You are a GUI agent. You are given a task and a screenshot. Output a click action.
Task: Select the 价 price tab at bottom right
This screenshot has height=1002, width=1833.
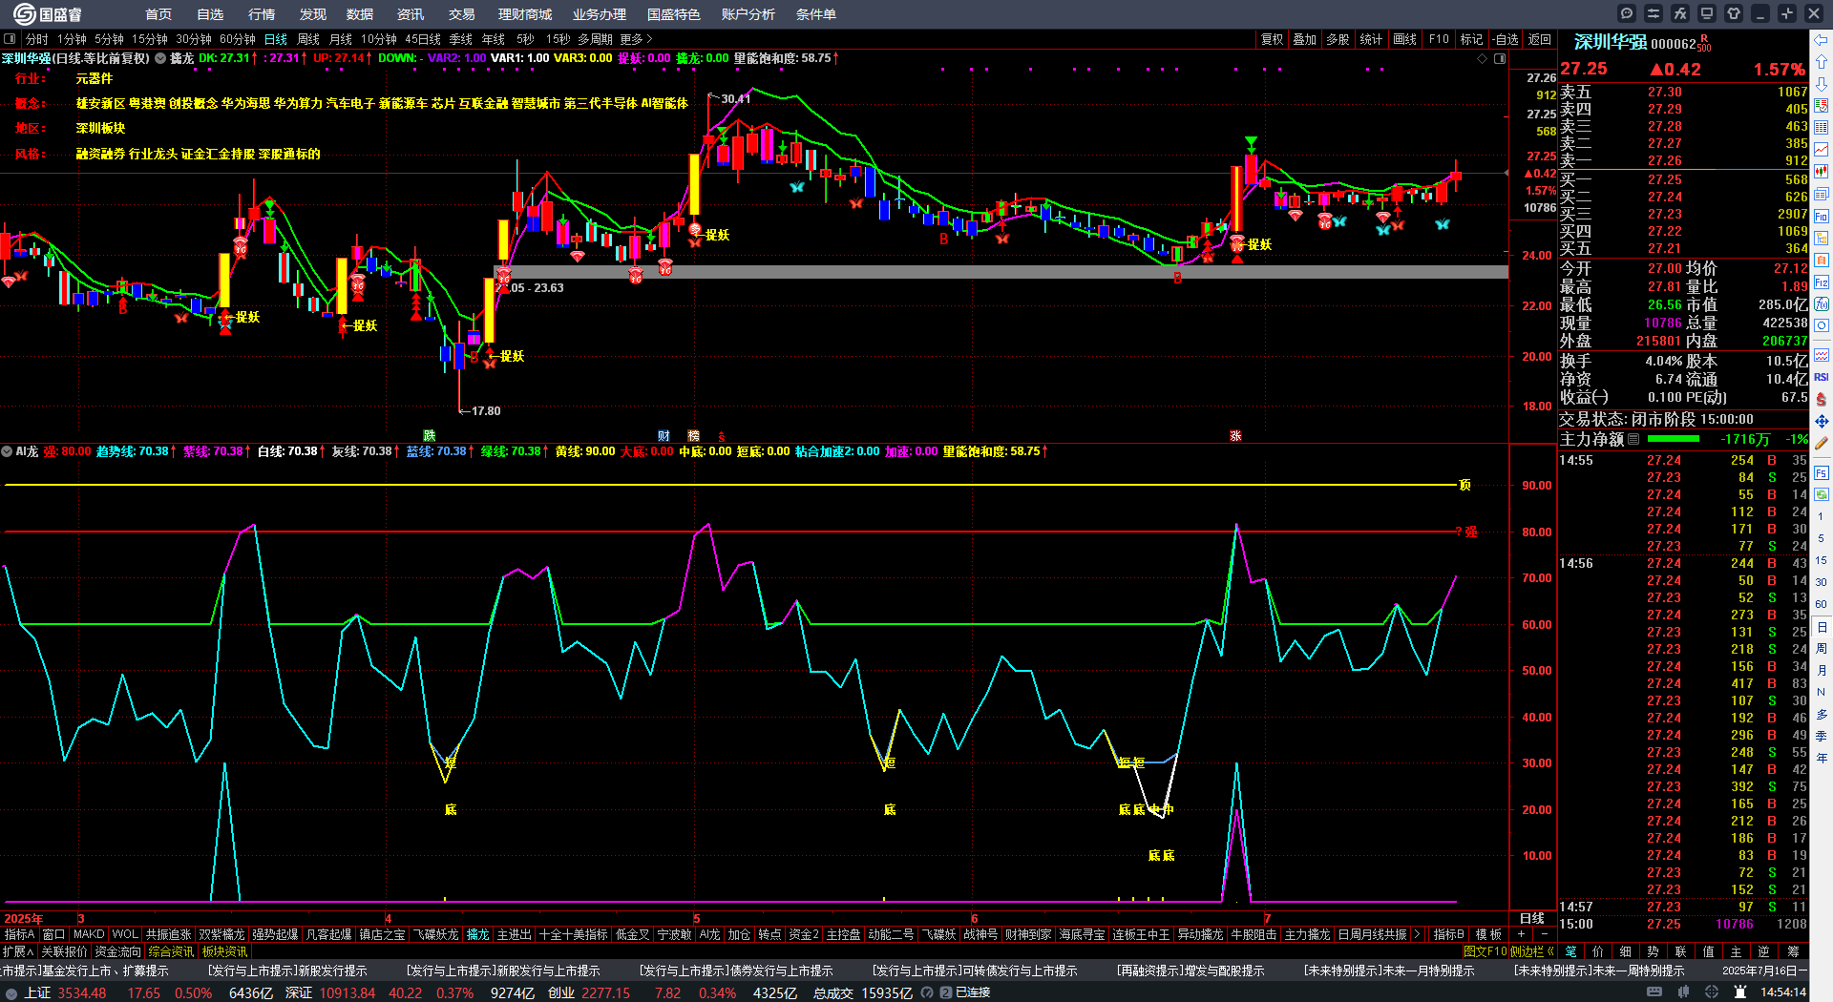coord(1597,951)
